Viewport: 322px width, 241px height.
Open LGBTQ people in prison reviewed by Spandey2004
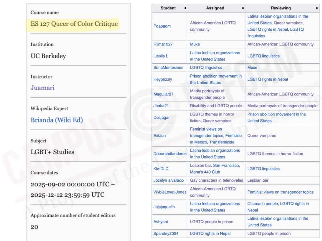269,233
